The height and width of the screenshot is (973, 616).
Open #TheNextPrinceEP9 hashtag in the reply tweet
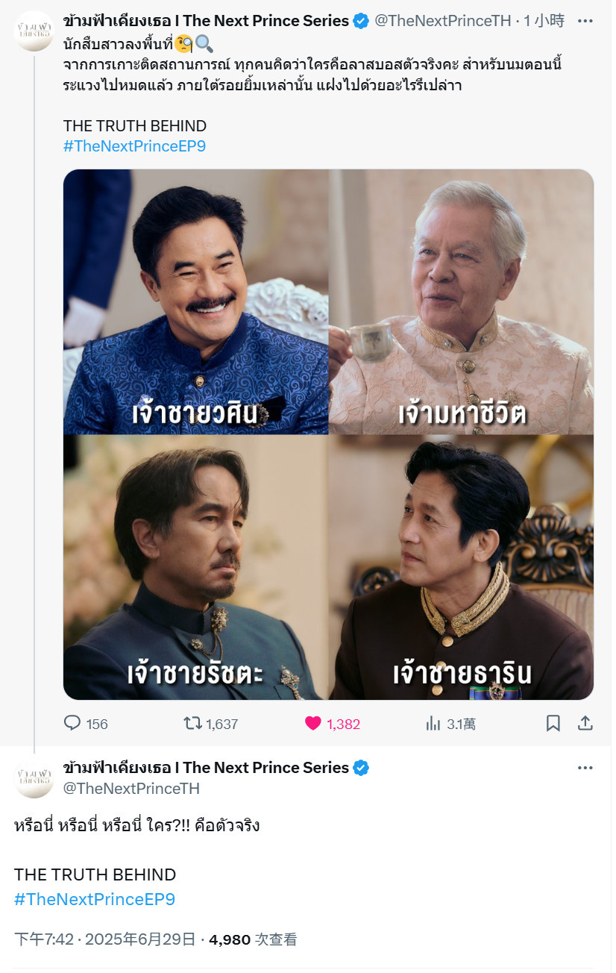[x=95, y=899]
